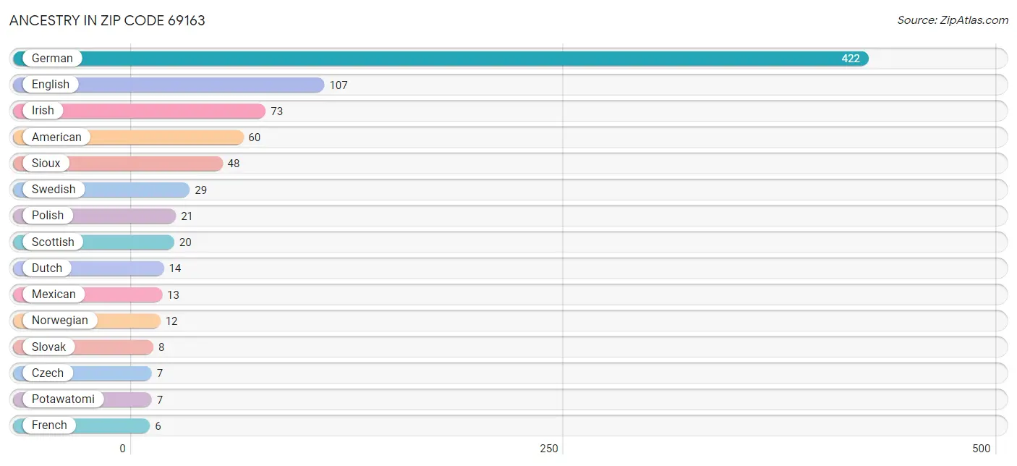Click the value 422 on German bar

coord(851,59)
